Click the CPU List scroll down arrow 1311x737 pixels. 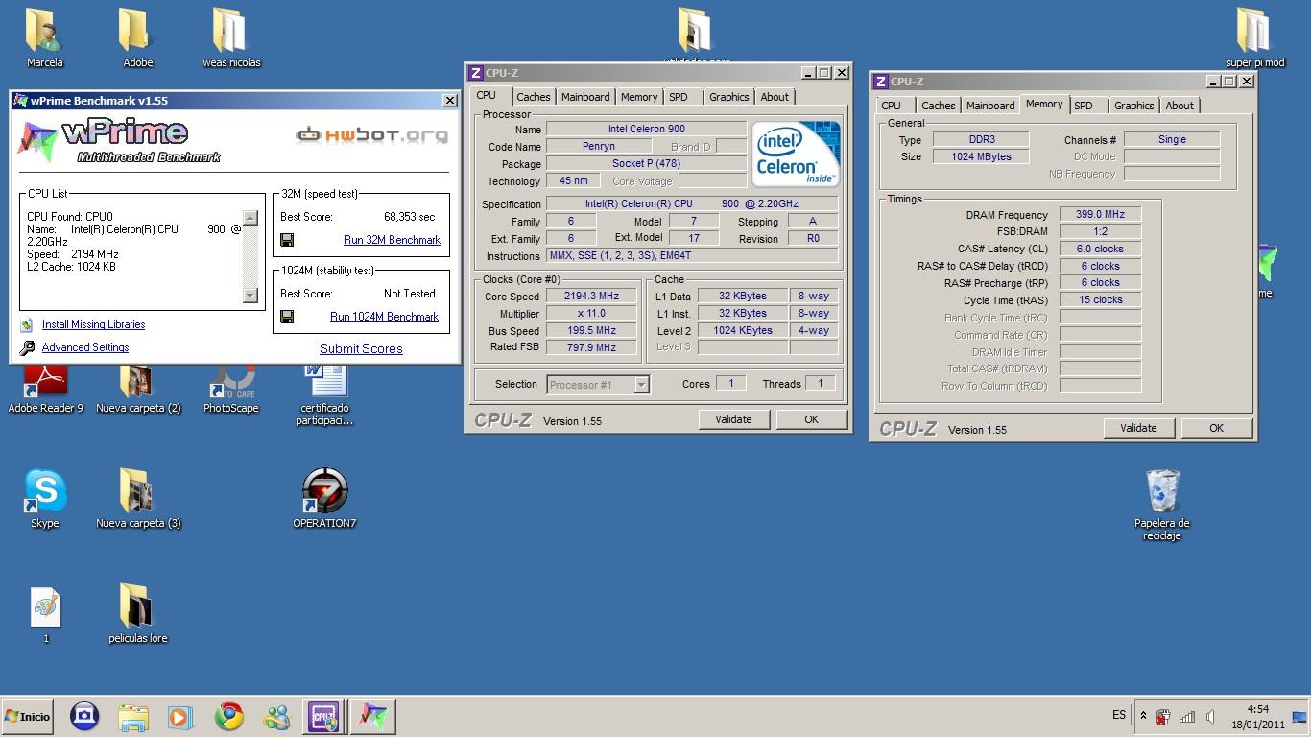click(x=250, y=295)
